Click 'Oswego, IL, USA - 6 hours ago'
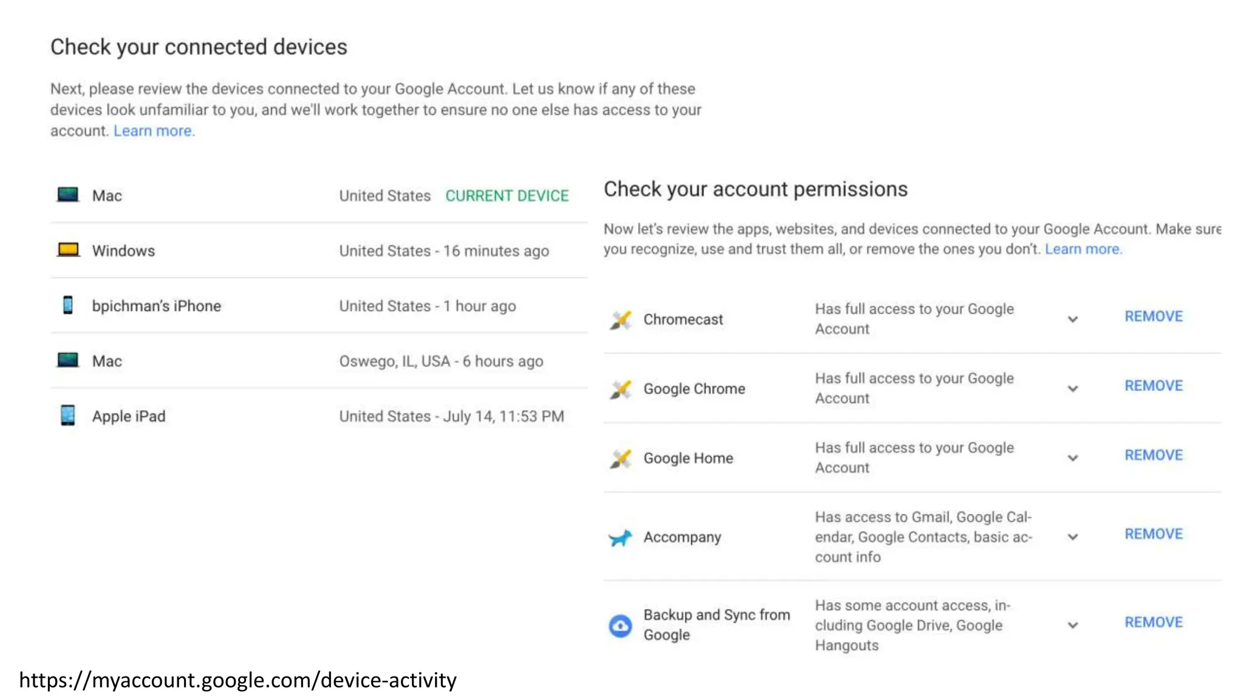The height and width of the screenshot is (699, 1244). point(441,361)
